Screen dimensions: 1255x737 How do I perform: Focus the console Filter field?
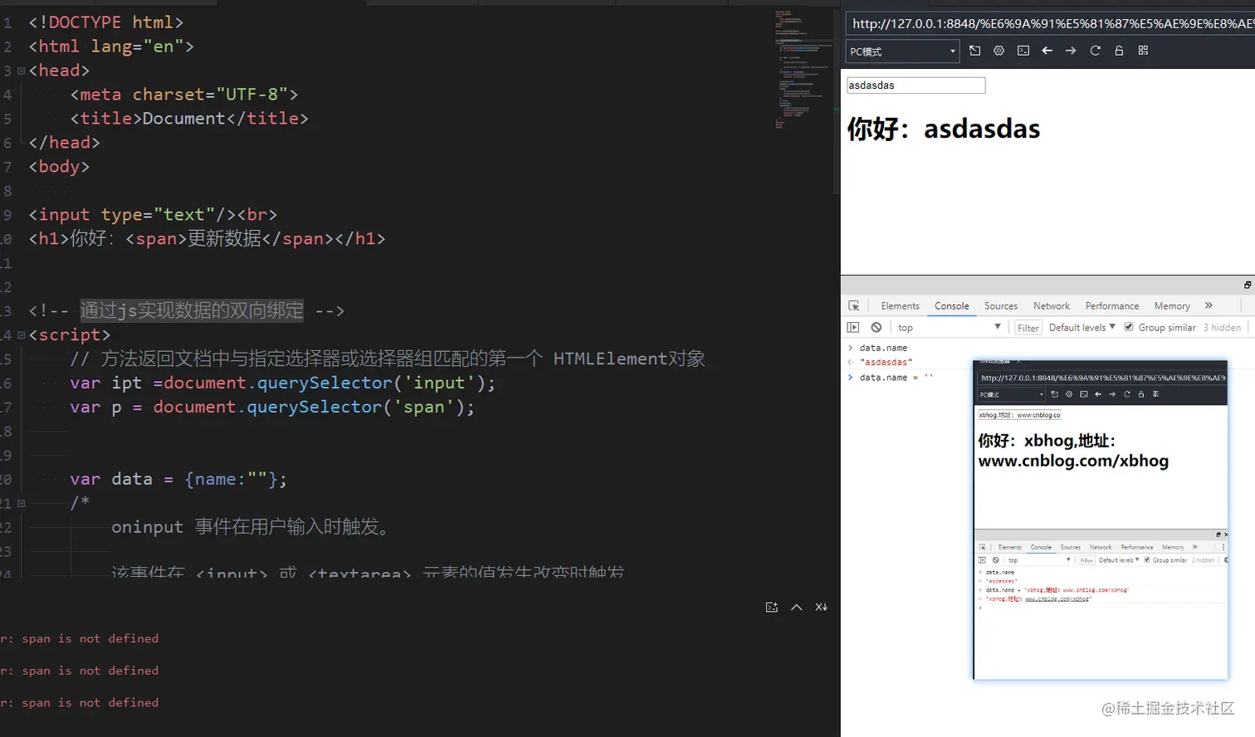1028,328
